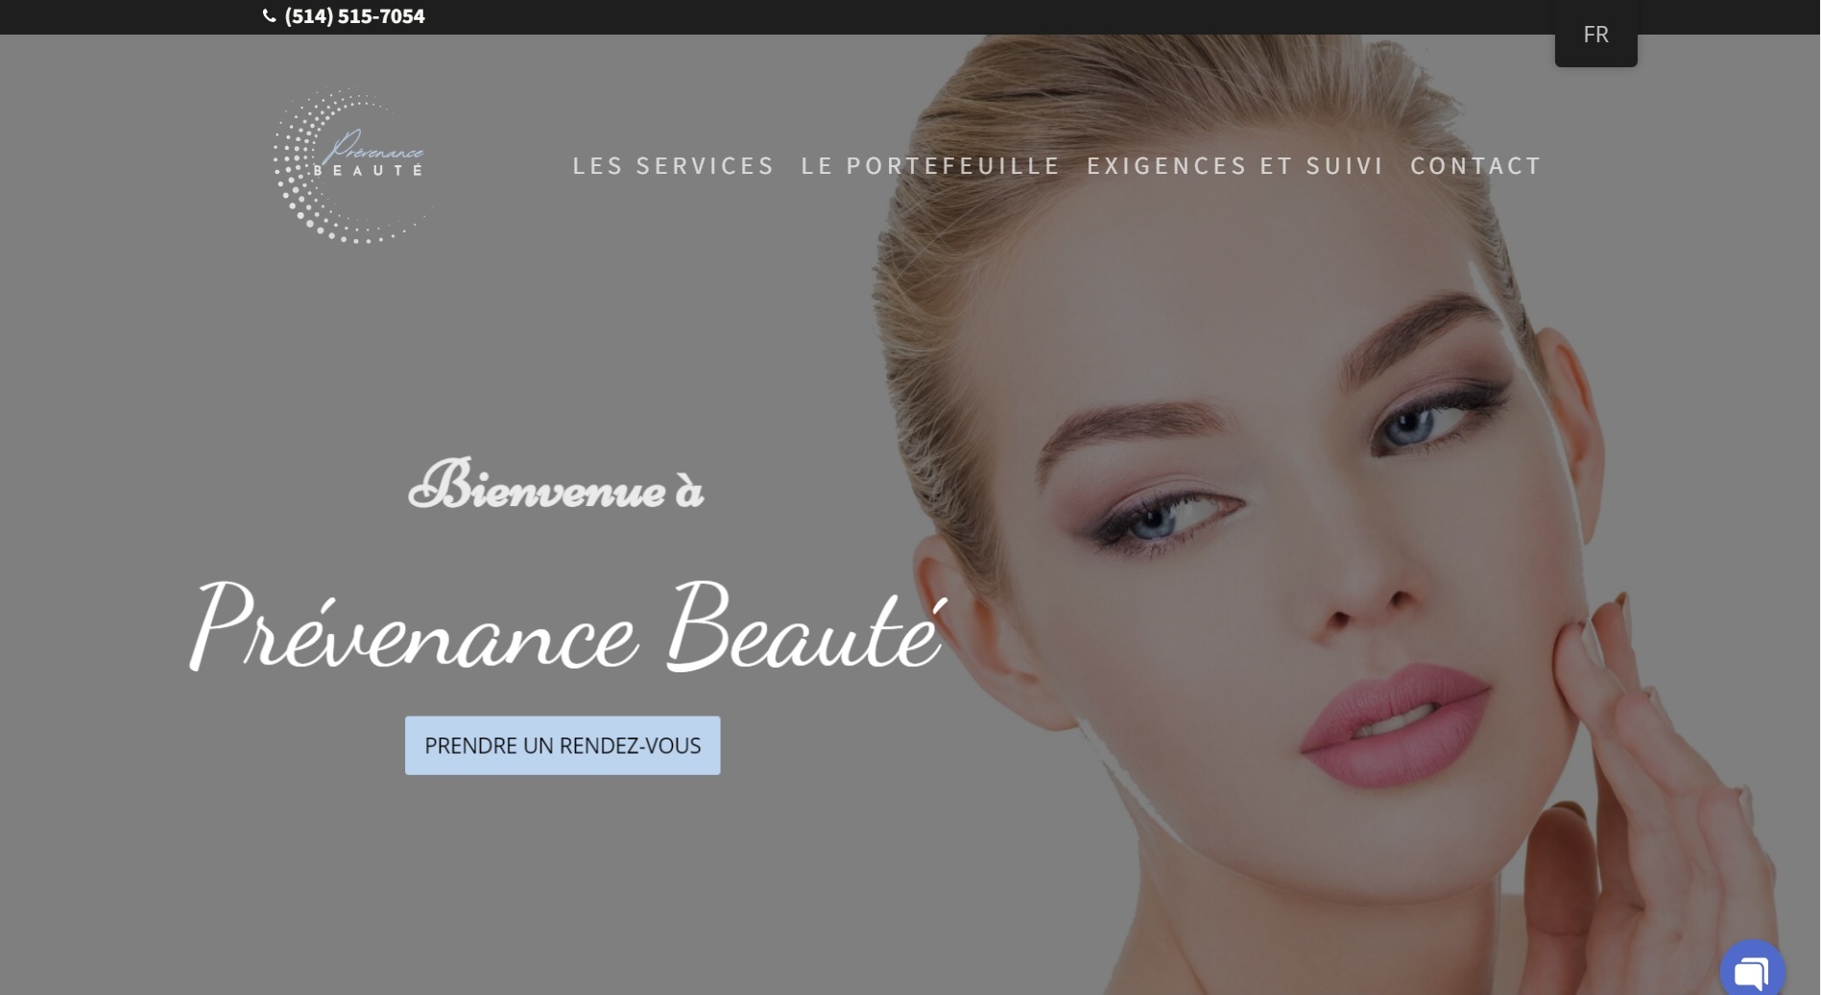Navigate to the Contact page
This screenshot has height=995, width=1821.
[1474, 165]
